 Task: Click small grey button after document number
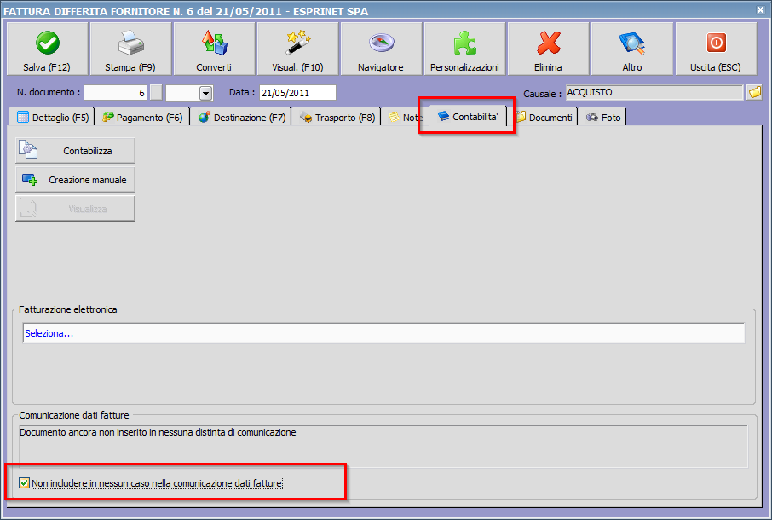tap(156, 93)
